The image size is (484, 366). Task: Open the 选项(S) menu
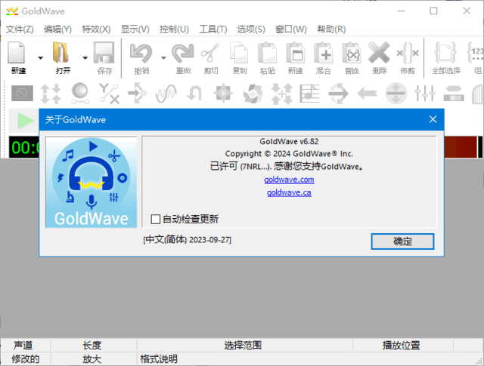point(251,29)
